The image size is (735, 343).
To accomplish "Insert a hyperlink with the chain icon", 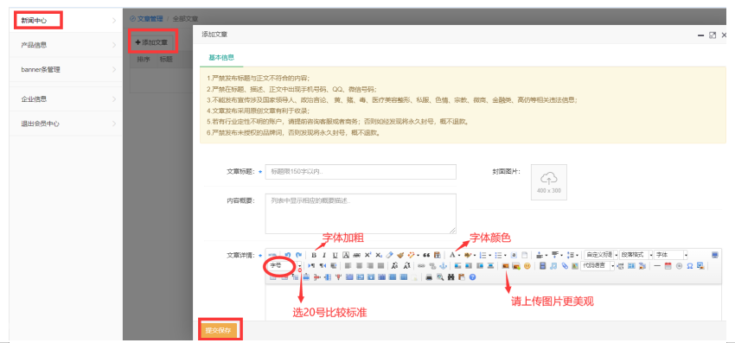I will pos(421,266).
